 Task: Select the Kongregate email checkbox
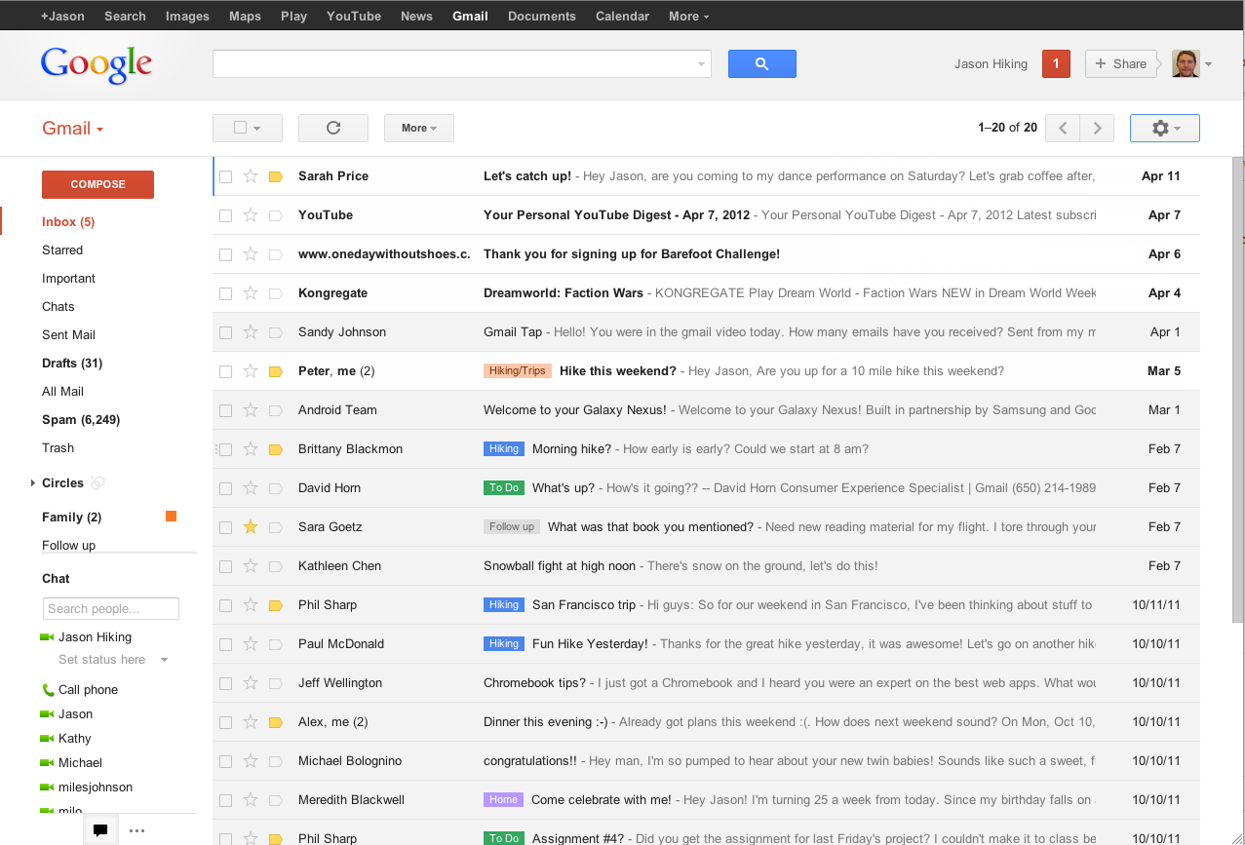[x=225, y=293]
